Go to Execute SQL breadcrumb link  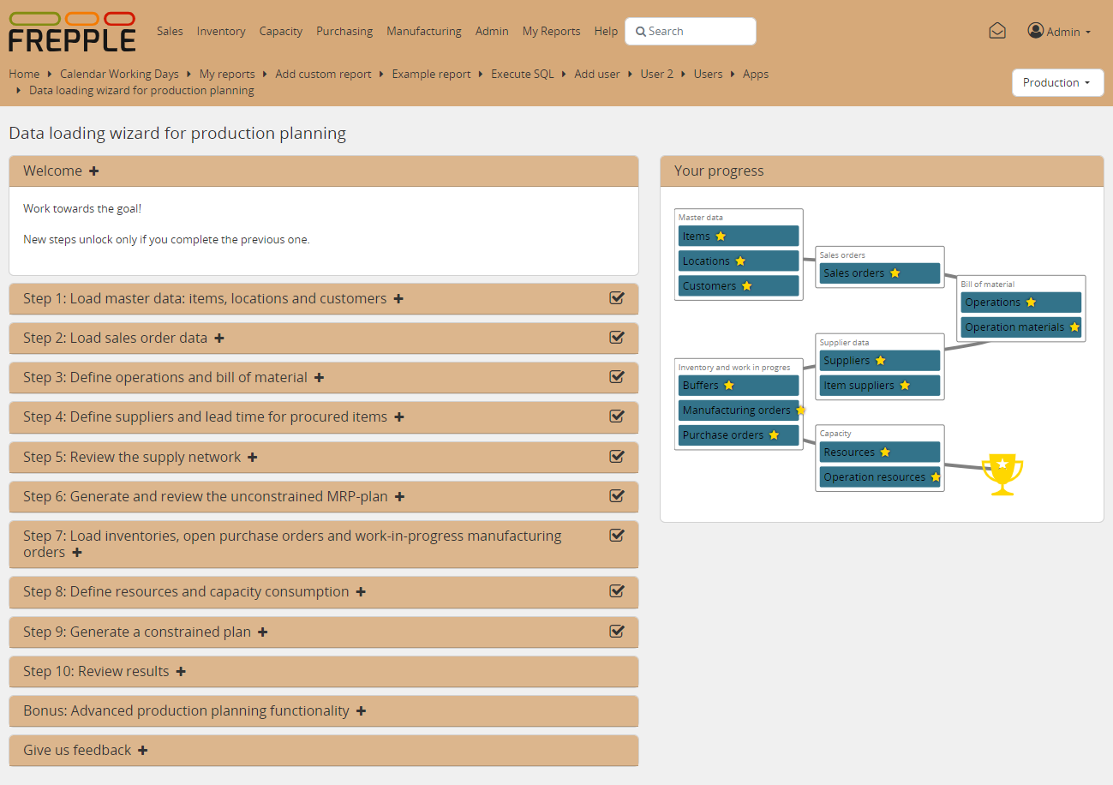point(522,74)
